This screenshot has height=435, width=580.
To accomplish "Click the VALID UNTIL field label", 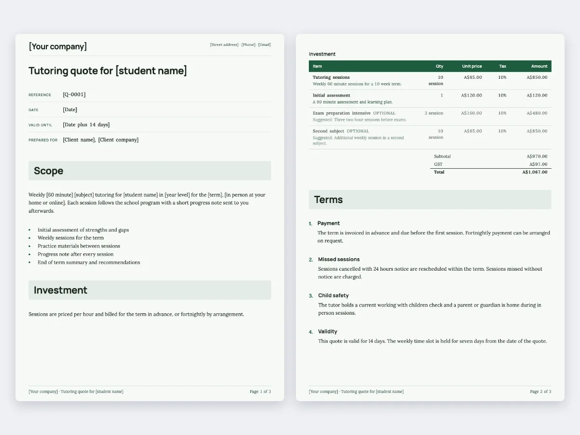I will 40,125.
